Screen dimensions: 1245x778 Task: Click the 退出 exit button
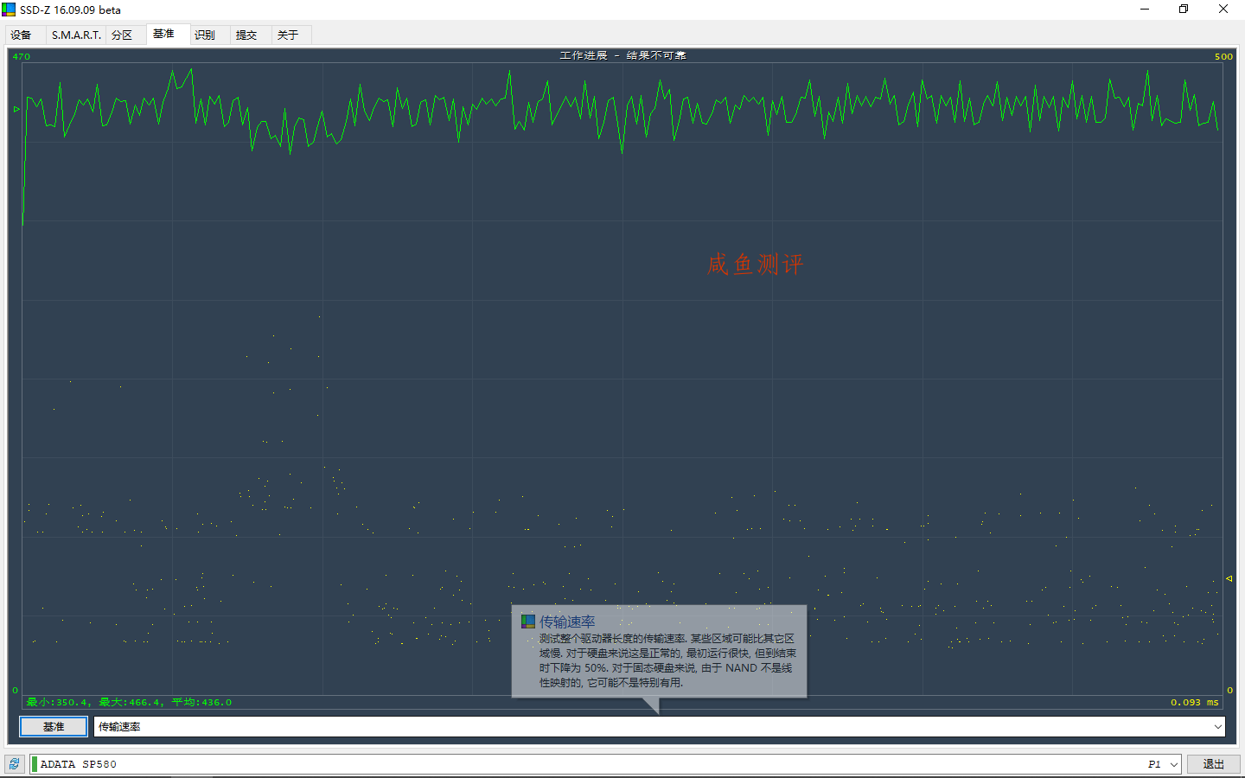tap(1213, 764)
